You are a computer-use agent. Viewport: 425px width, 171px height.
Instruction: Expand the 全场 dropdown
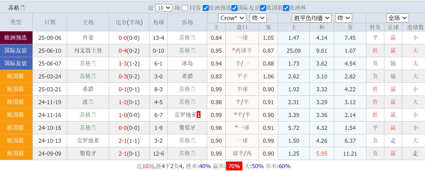point(397,18)
